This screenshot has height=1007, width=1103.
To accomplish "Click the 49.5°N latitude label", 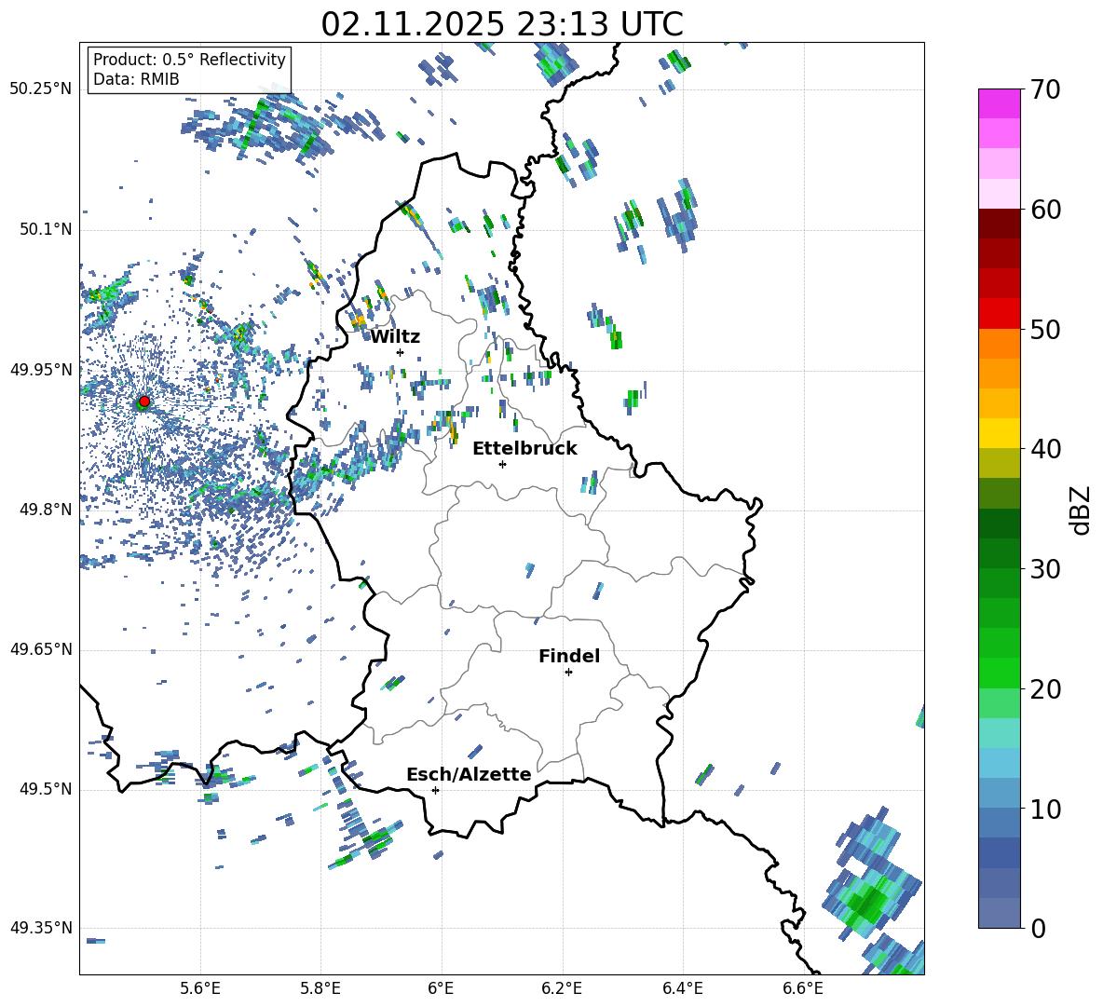I will tap(45, 789).
